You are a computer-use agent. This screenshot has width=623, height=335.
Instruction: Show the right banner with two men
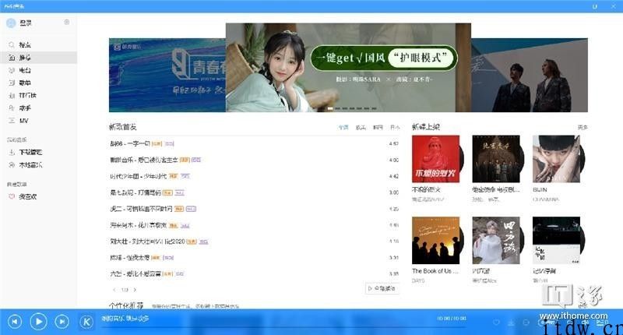click(530, 75)
